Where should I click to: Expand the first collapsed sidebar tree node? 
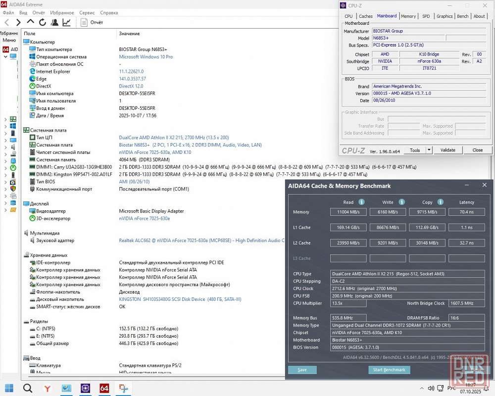(x=5, y=119)
